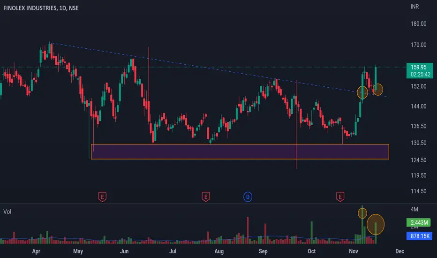Click the Aug label on time axis
The image size is (437, 258).
point(219,251)
